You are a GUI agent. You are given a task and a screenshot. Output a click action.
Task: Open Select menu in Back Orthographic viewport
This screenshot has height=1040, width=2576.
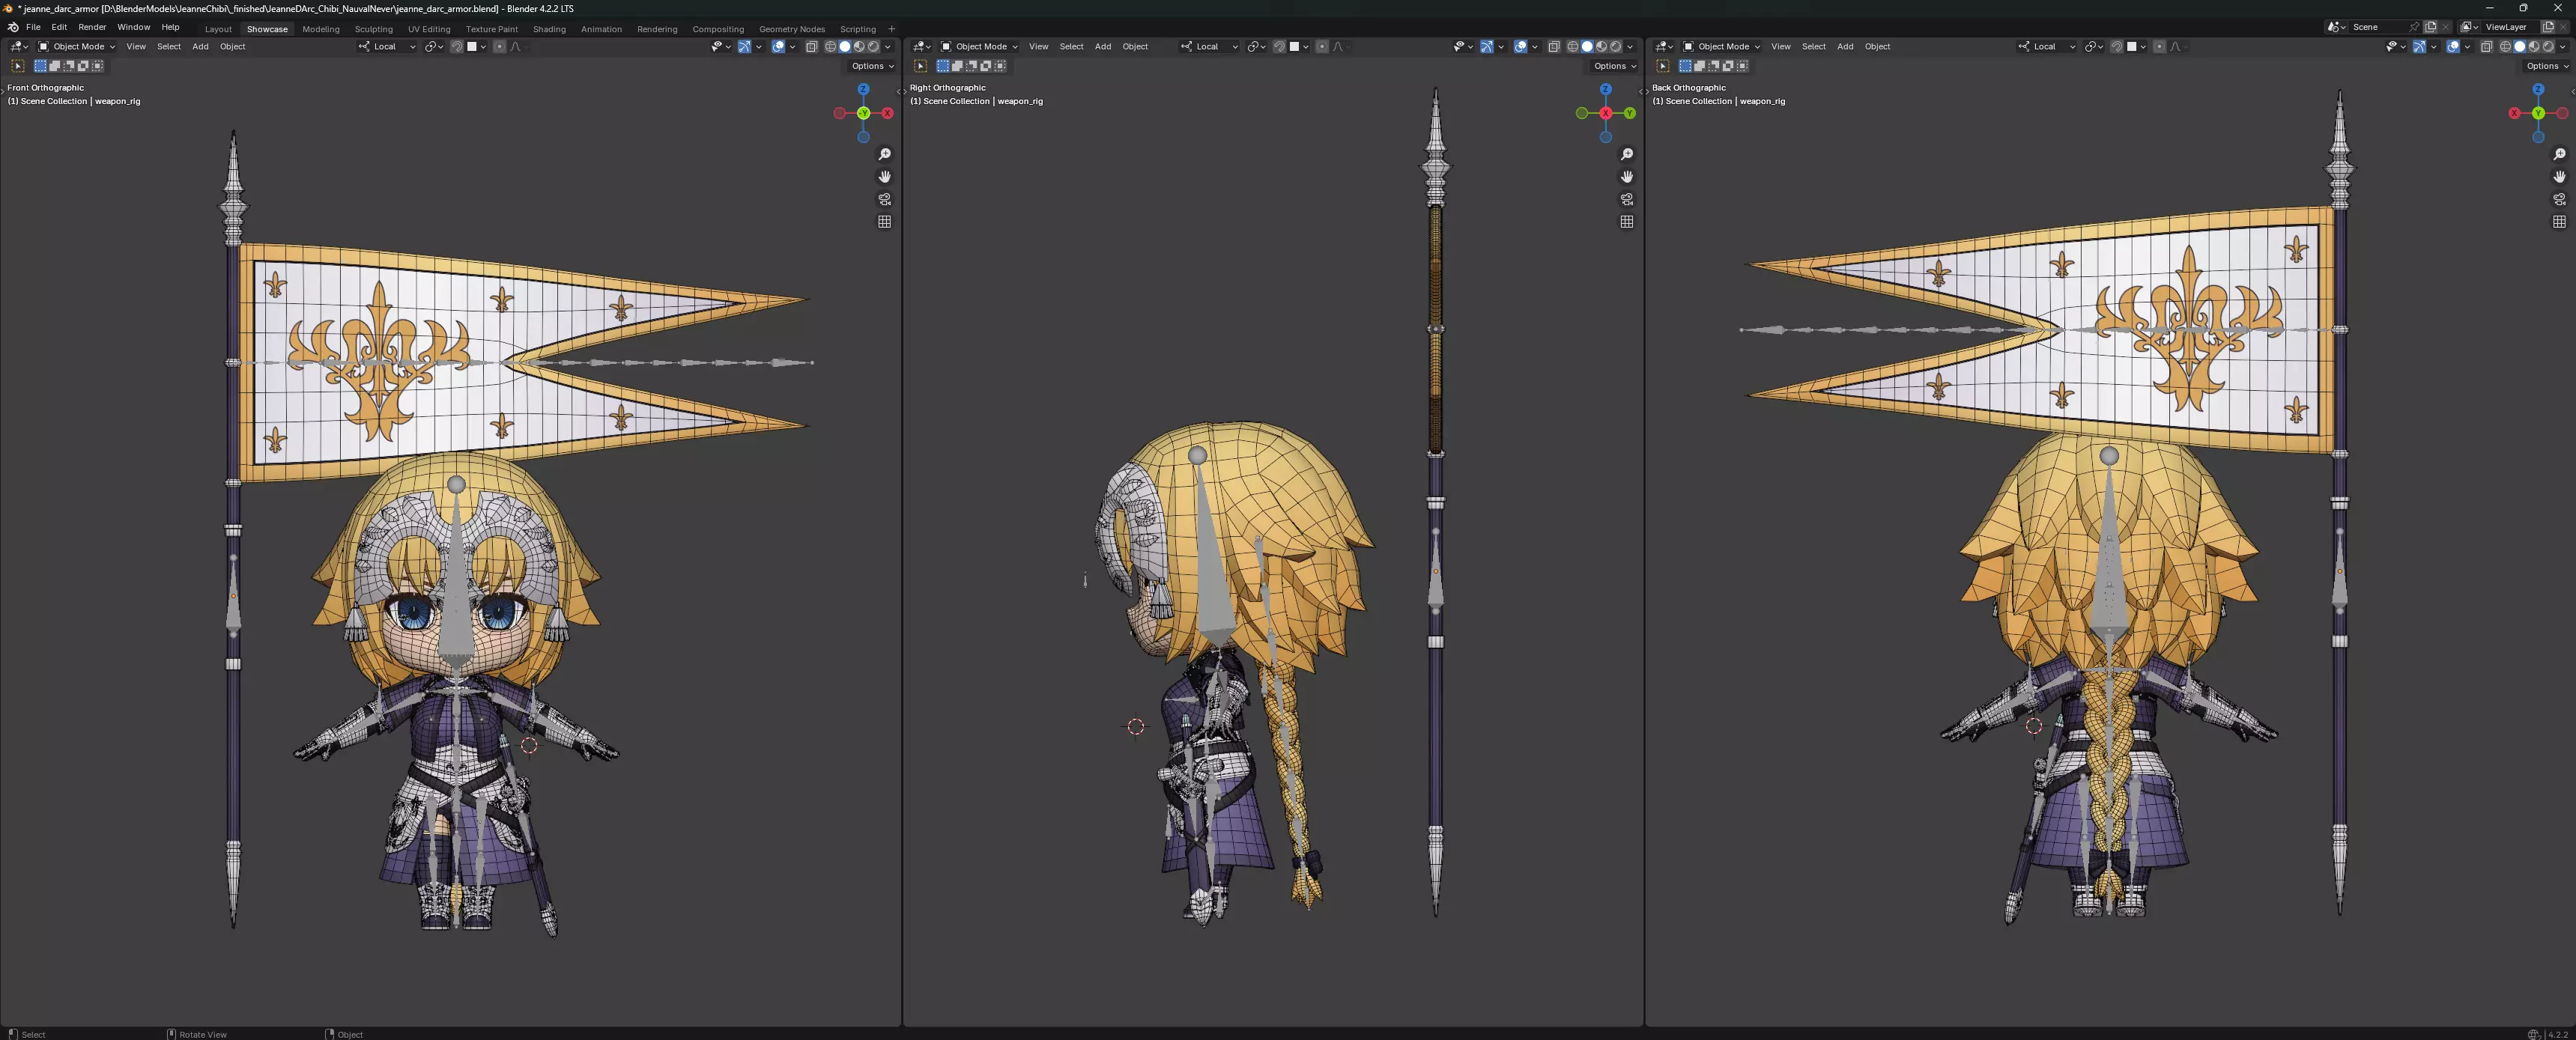click(1814, 46)
